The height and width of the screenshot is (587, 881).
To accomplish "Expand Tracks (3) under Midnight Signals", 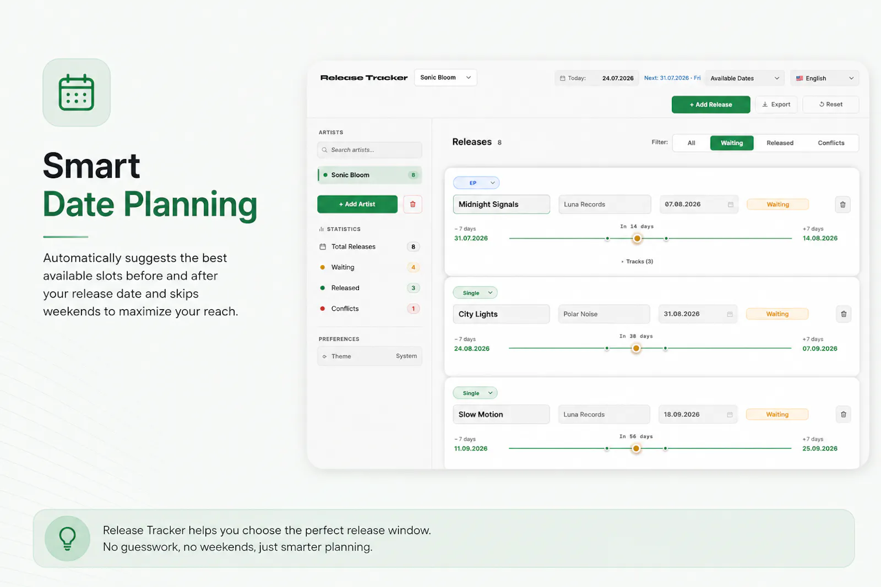I will [x=637, y=261].
